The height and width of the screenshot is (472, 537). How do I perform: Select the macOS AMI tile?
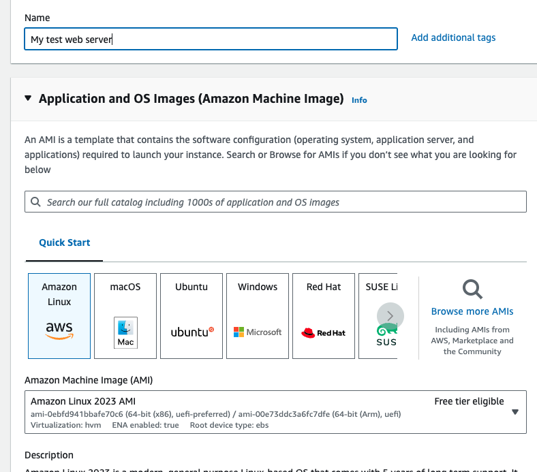click(125, 315)
